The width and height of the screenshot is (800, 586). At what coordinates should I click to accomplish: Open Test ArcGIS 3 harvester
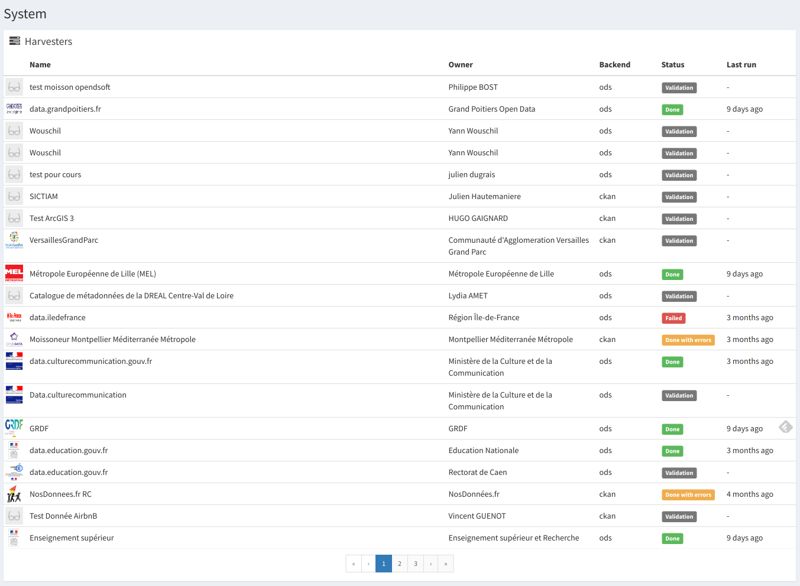[x=51, y=218]
